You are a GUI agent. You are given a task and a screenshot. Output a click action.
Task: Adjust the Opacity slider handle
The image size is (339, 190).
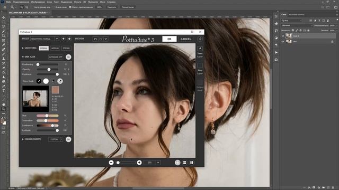coord(49,69)
